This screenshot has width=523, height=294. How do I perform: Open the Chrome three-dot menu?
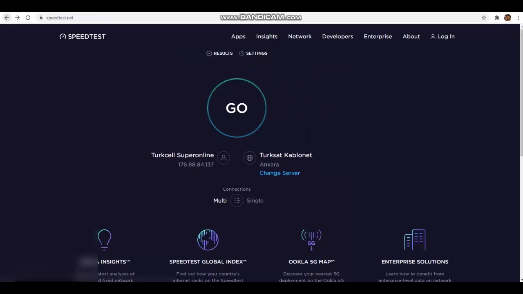[518, 18]
